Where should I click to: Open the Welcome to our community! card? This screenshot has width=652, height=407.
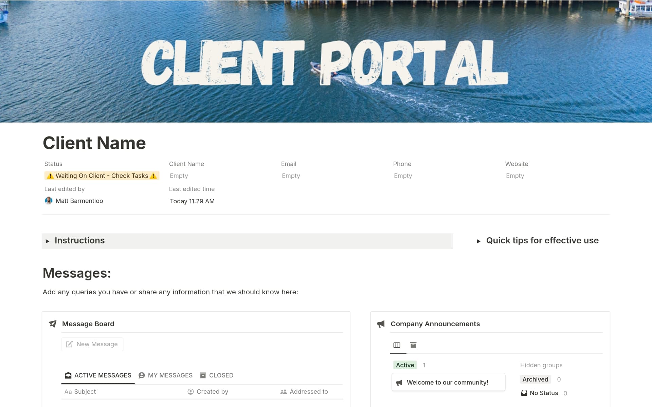(x=448, y=383)
